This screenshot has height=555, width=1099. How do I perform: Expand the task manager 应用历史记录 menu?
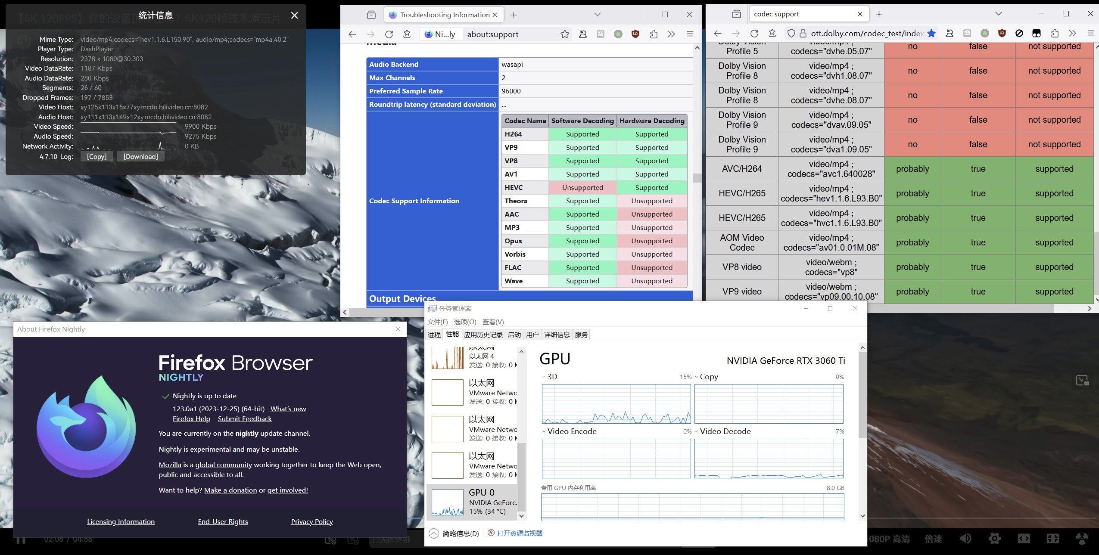(x=484, y=334)
